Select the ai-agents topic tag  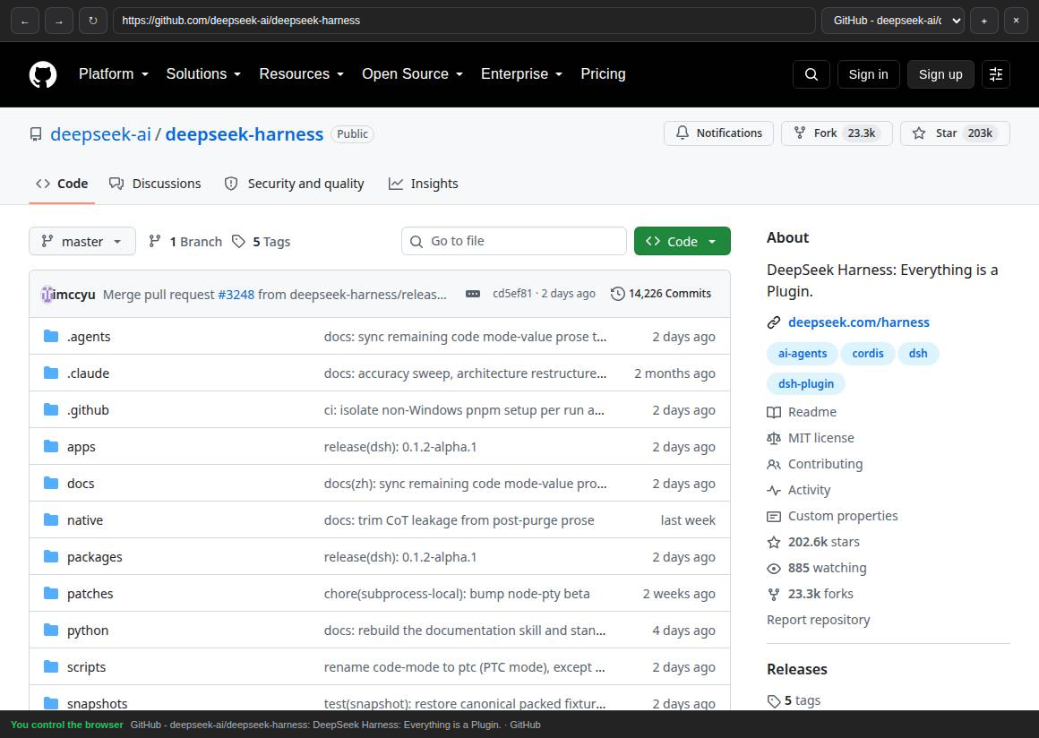click(x=803, y=354)
